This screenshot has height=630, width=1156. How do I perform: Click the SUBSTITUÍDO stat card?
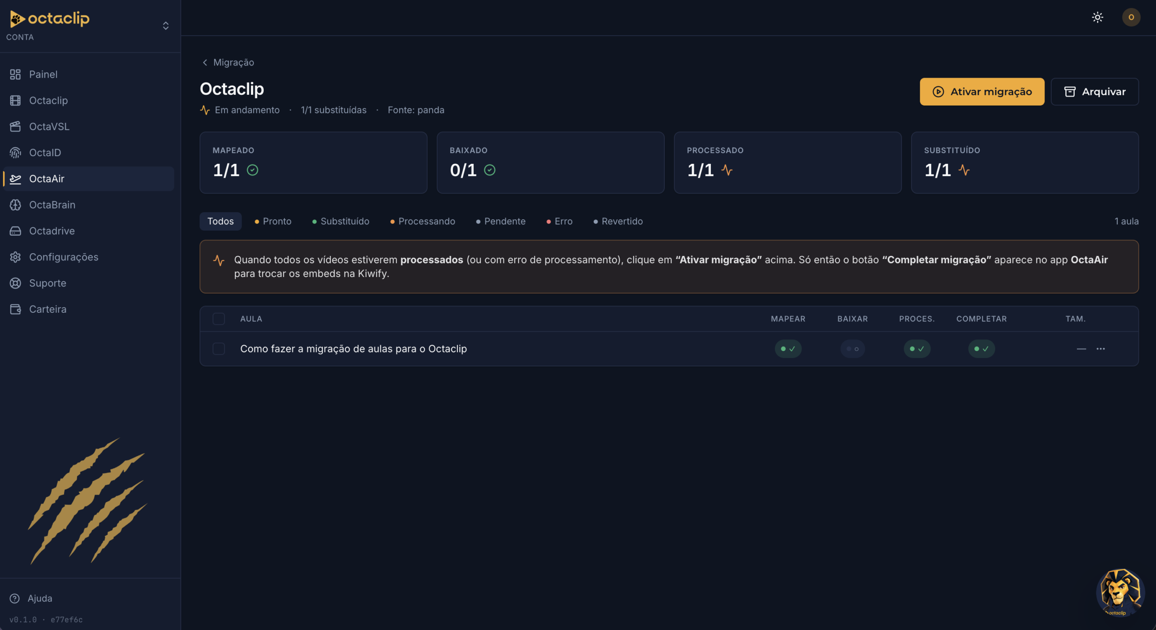[1025, 162]
